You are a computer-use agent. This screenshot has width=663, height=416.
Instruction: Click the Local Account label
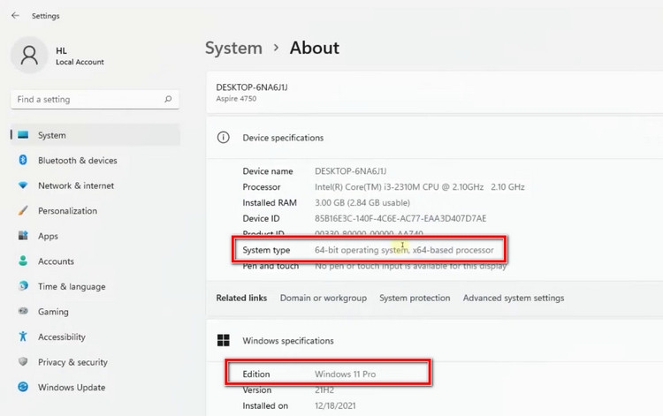click(x=80, y=62)
